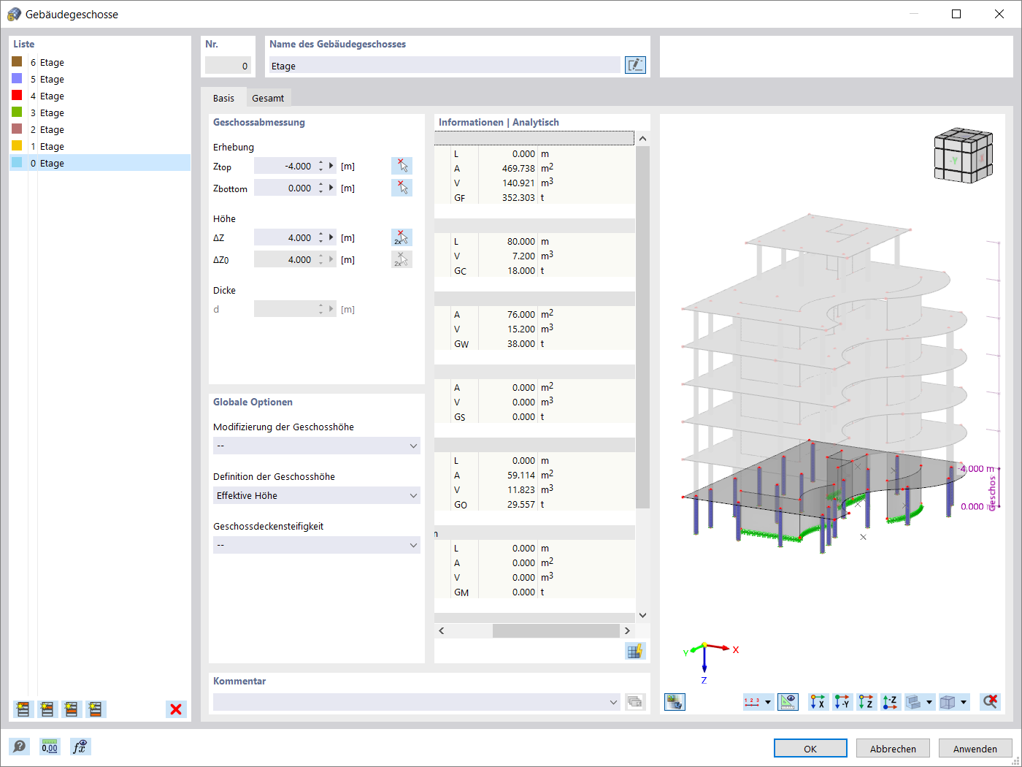Select 4 Etage in the list
This screenshot has width=1022, height=767.
[x=100, y=96]
